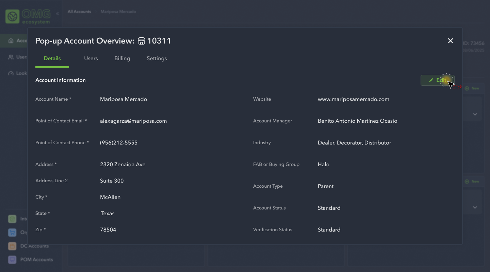Click the OMG ecosystem globe logo

(x=13, y=16)
